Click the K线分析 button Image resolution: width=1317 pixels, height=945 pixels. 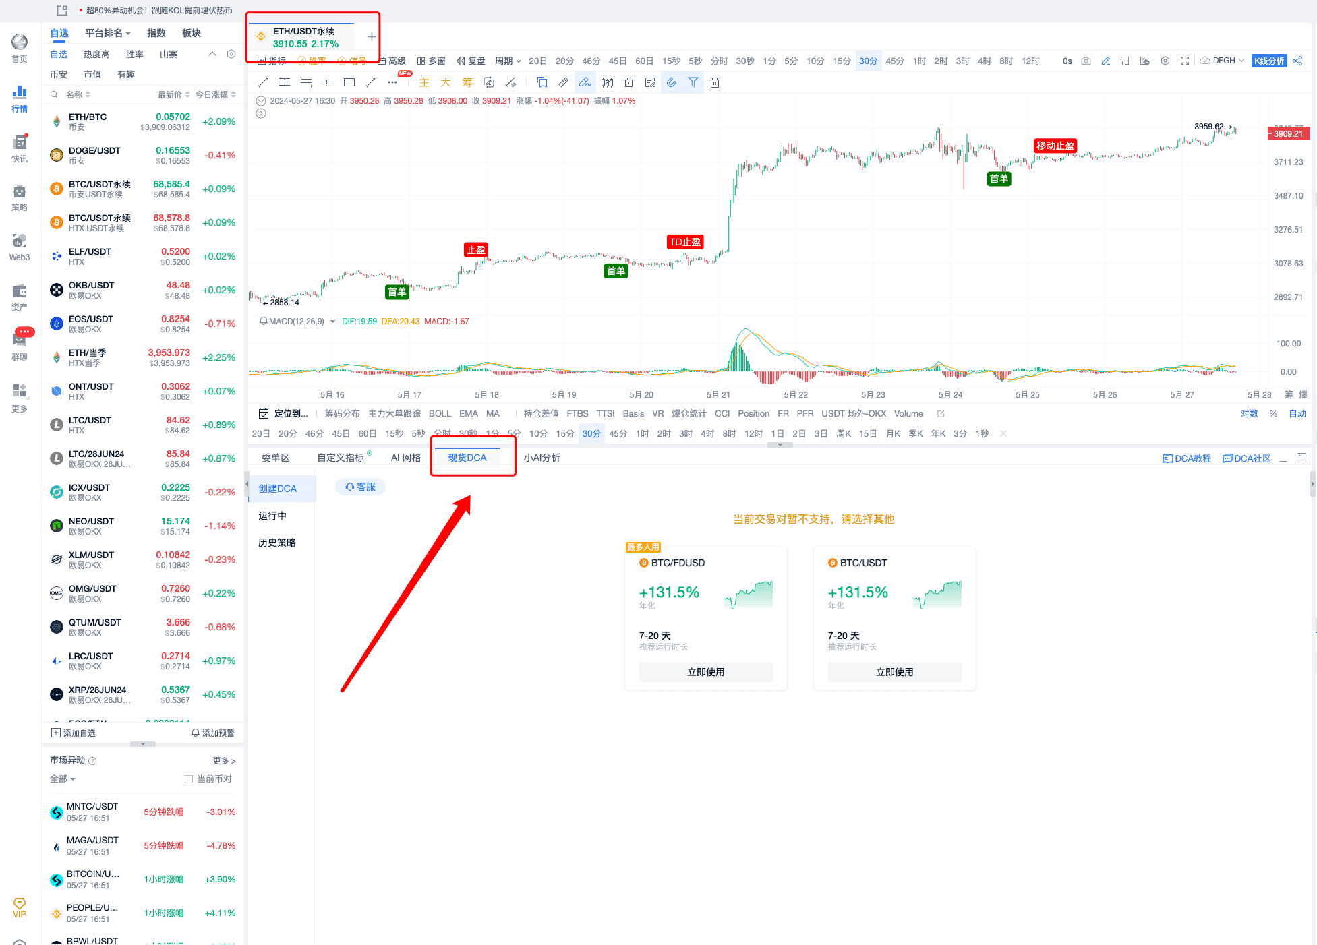pos(1269,61)
